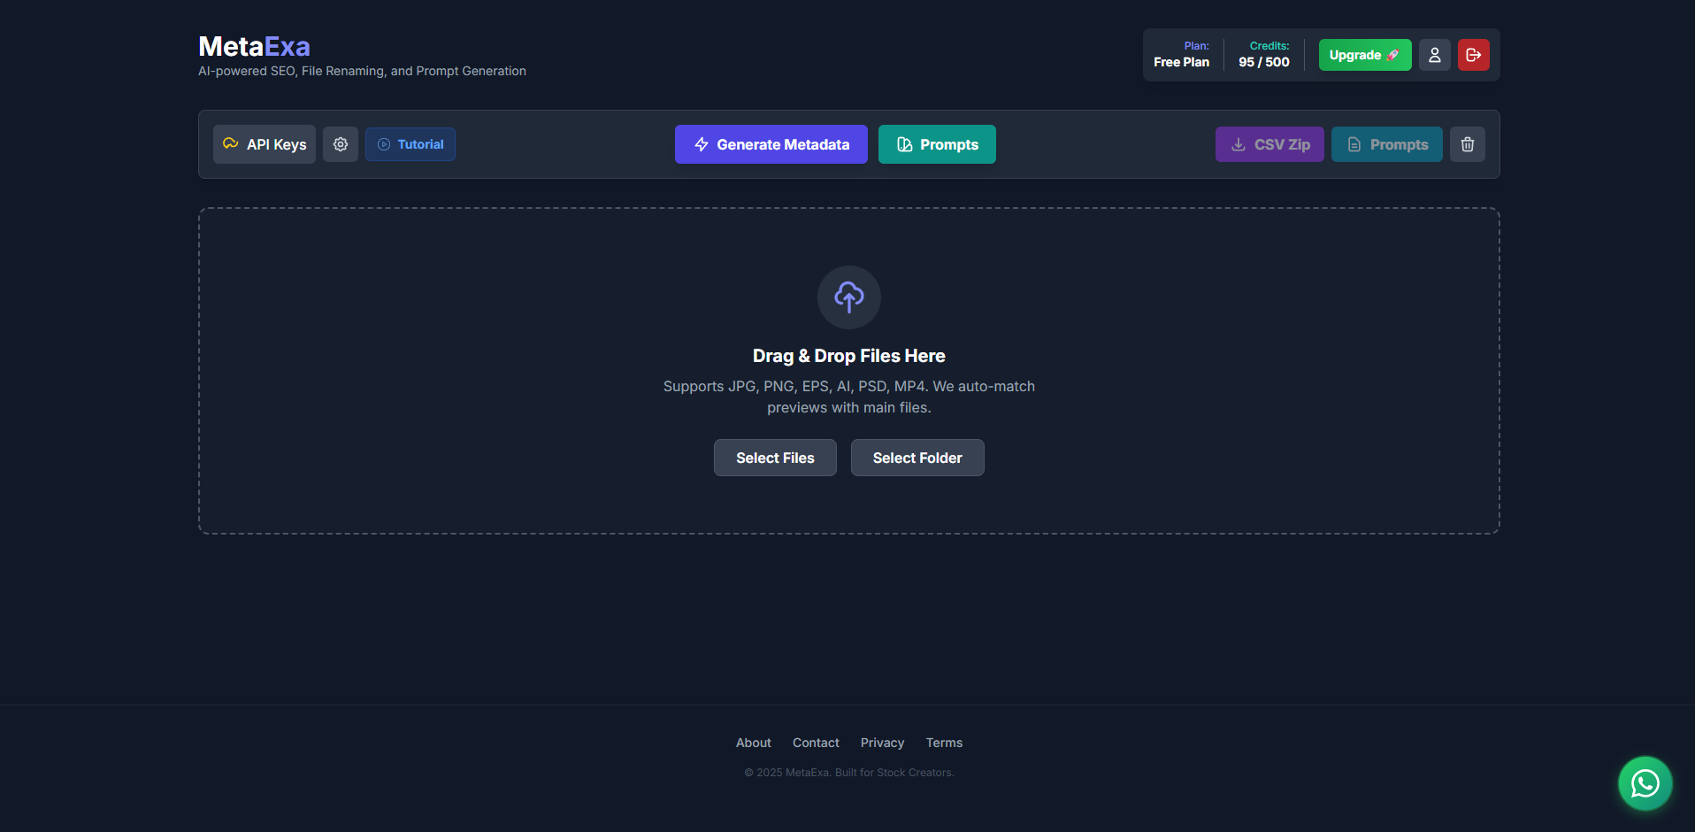Open the green Prompts tool
The image size is (1695, 832).
coord(937,143)
